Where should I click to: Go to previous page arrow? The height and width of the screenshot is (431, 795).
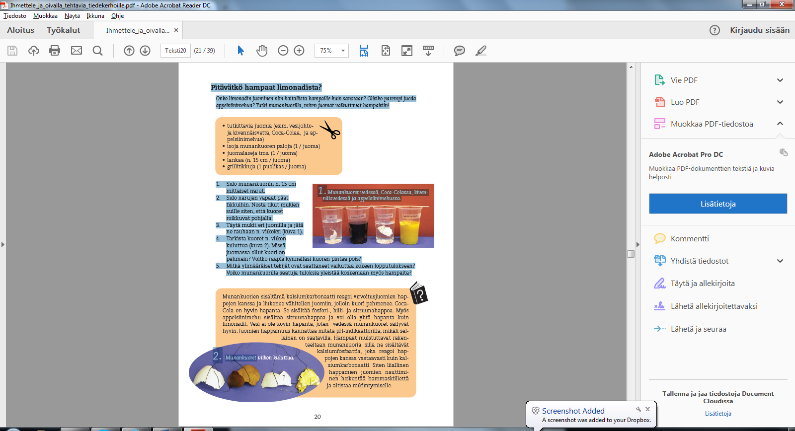pos(129,51)
